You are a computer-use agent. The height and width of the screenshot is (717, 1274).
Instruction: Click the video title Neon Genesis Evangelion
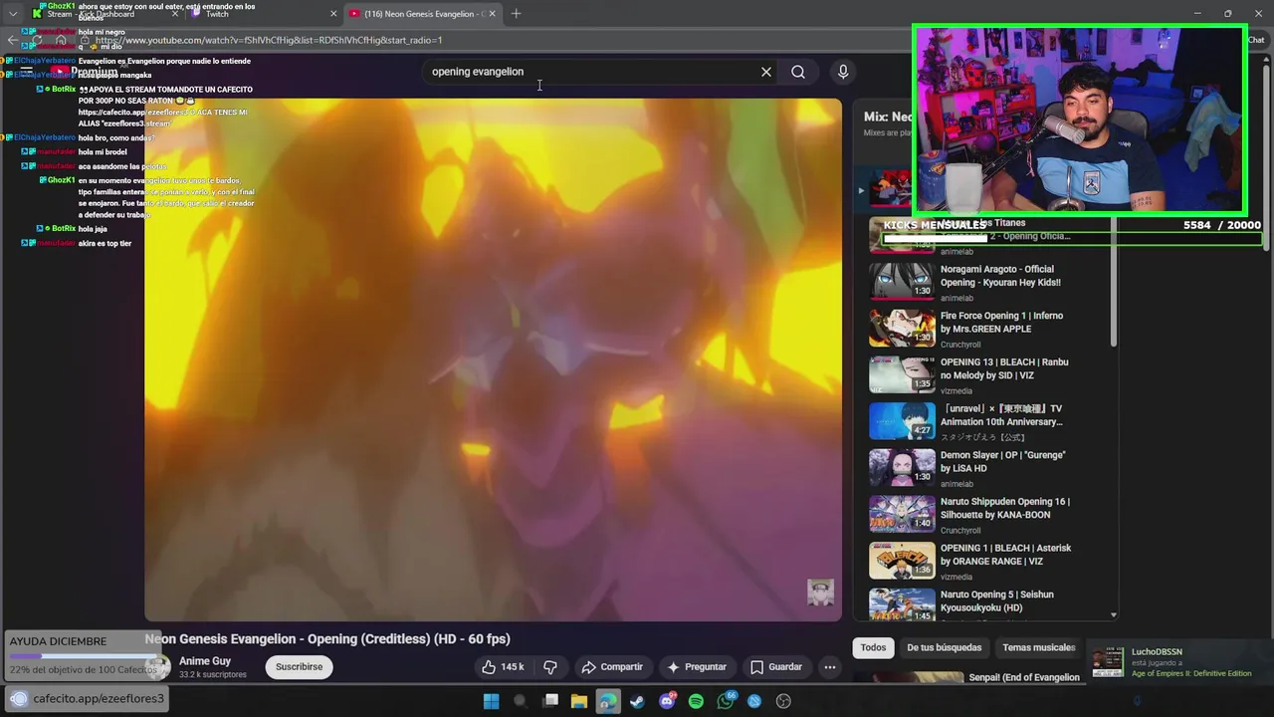pyautogui.click(x=327, y=639)
